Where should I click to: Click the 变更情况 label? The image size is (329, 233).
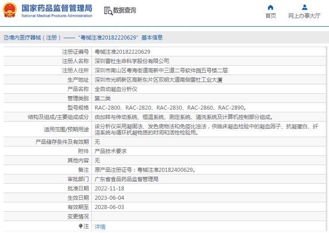pos(78,217)
